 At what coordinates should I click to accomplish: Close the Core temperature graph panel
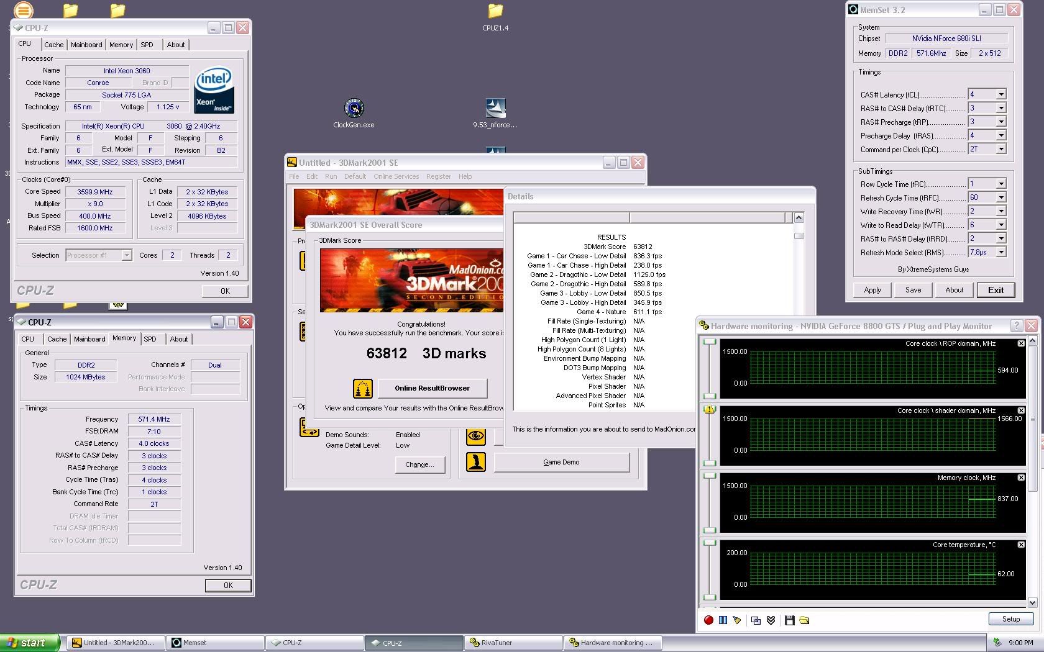tap(1021, 545)
